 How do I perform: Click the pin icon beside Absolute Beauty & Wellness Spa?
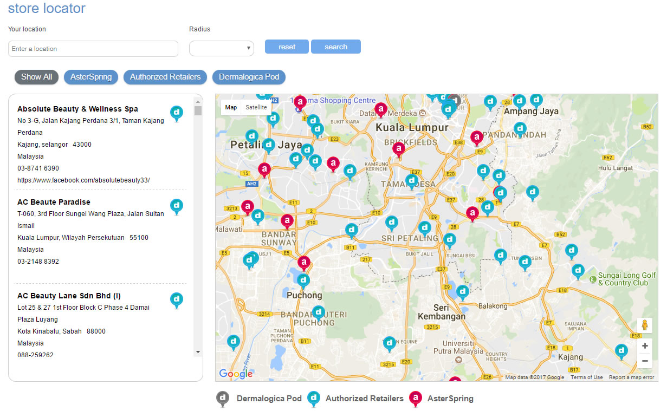177,114
